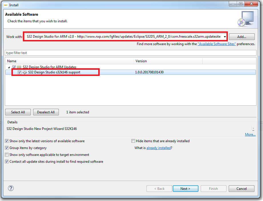Viewport: 263px width, 201px height.
Task: Sort by the Version column header
Action: pos(168,61)
